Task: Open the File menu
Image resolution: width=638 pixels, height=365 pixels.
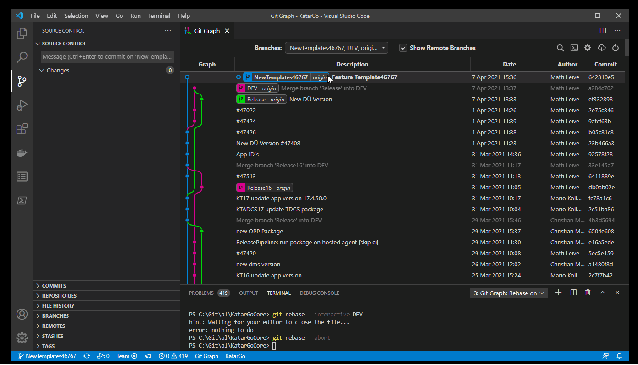Action: [35, 16]
